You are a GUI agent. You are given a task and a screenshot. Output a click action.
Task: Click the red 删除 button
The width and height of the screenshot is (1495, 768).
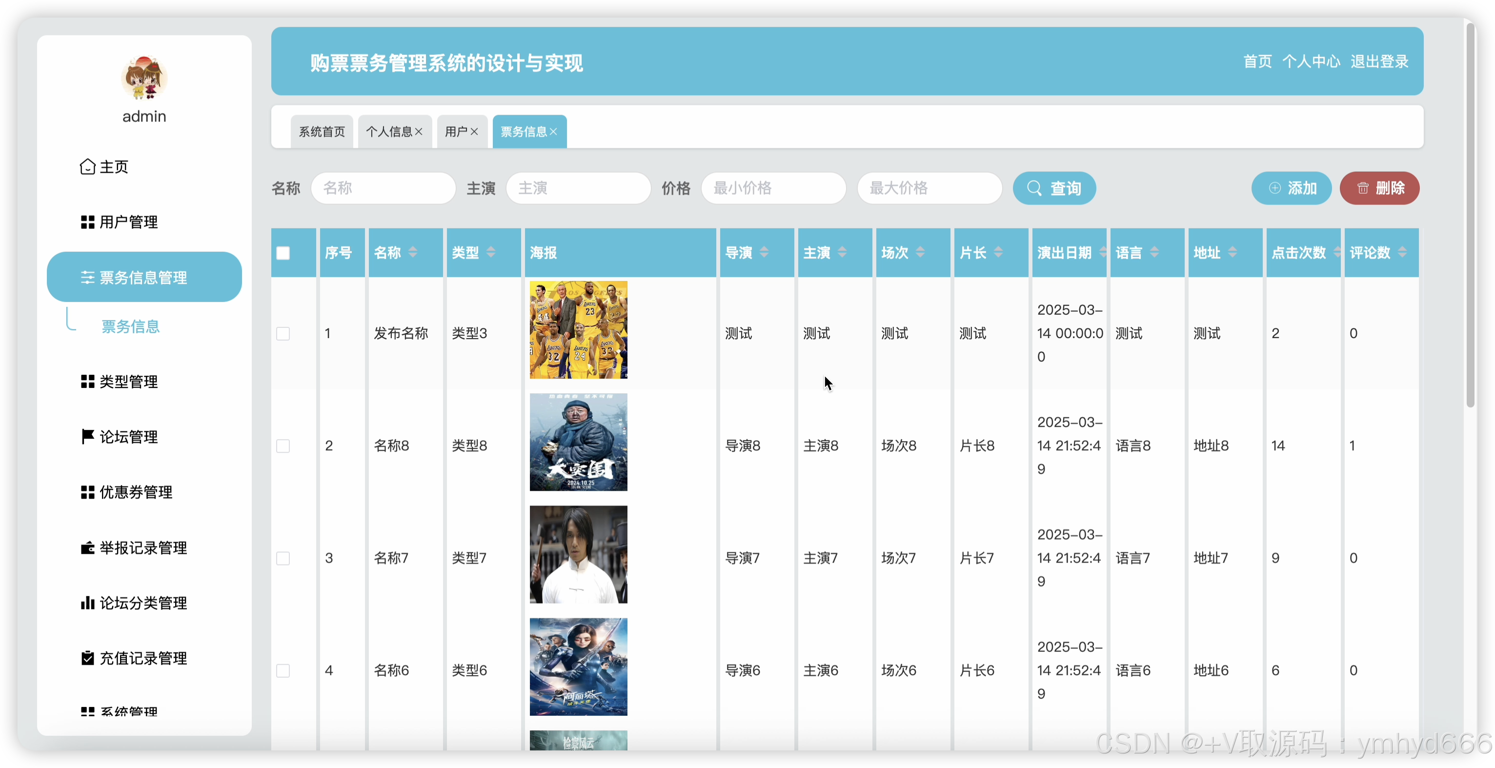coord(1379,188)
